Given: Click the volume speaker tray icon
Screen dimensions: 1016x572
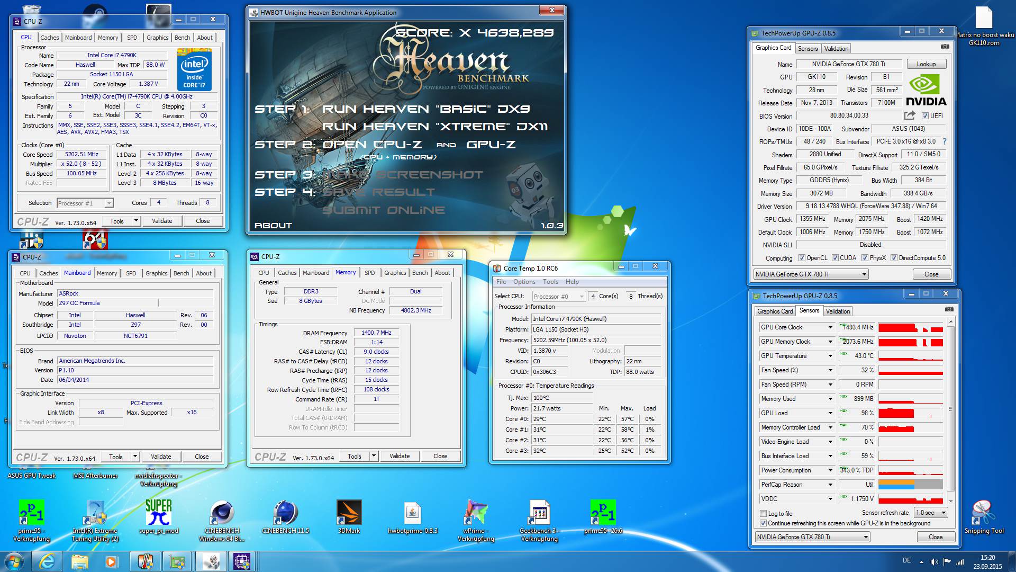Looking at the screenshot, I should click(x=933, y=561).
